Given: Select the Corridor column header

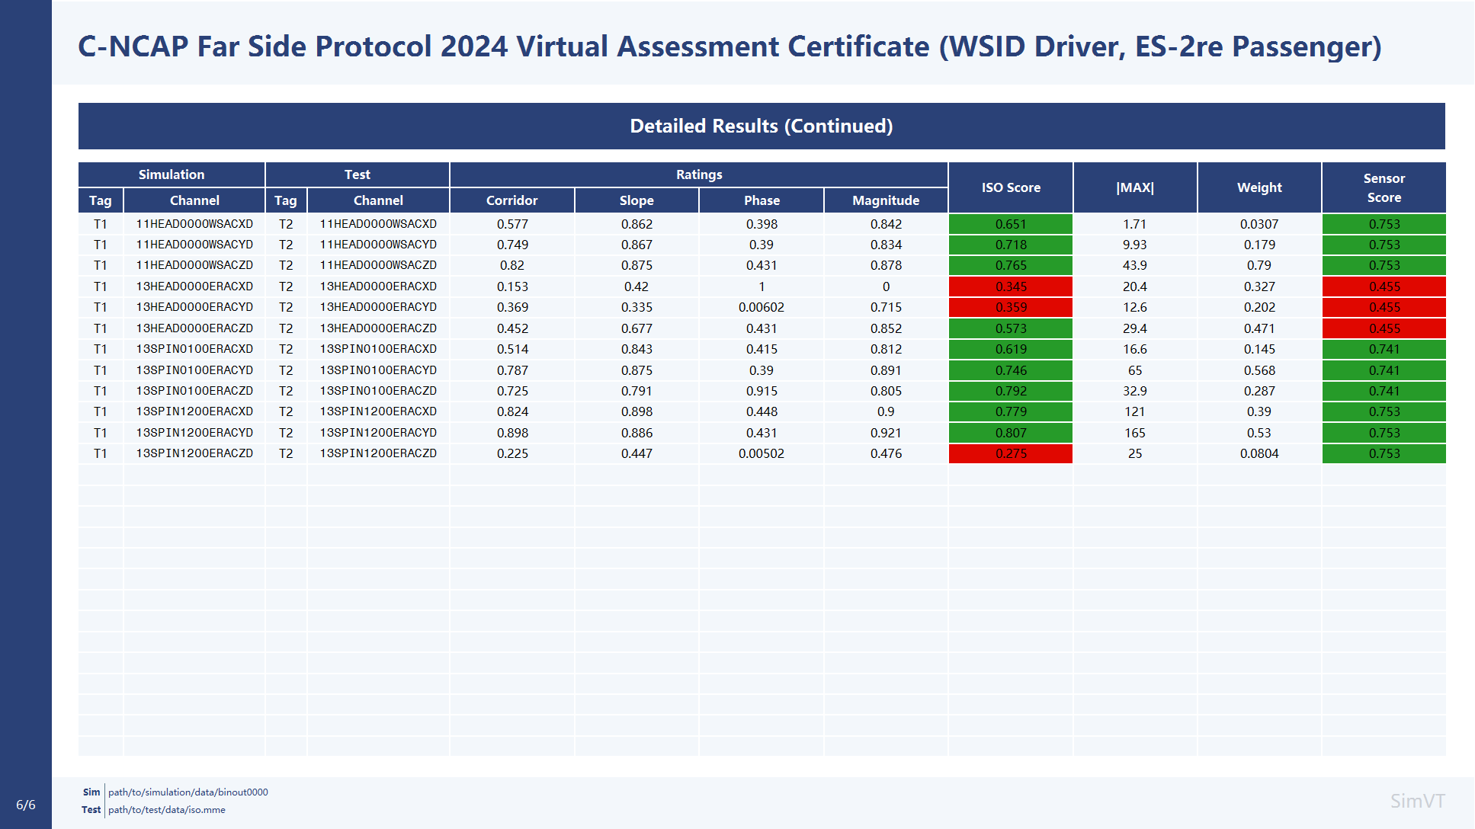Looking at the screenshot, I should [x=512, y=200].
